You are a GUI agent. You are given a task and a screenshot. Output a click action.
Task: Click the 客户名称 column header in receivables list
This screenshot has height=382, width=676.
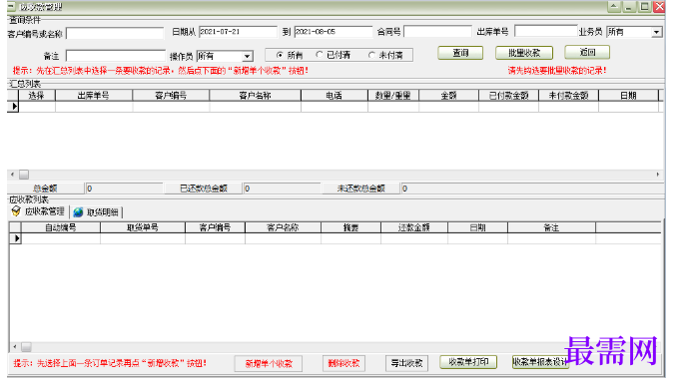(x=283, y=227)
